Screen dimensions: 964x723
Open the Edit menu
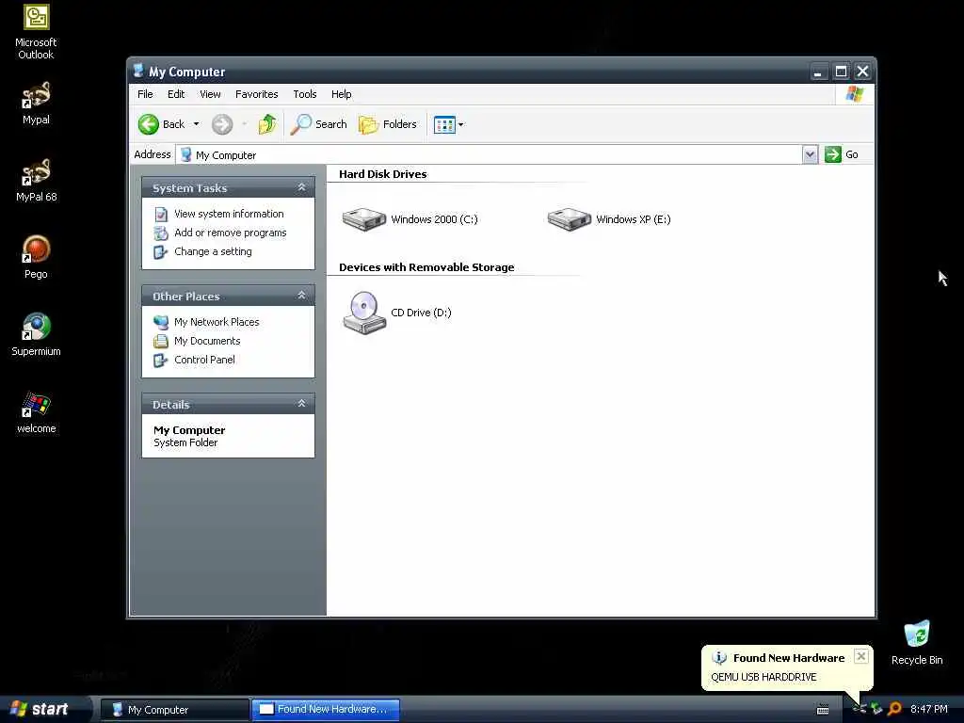click(x=176, y=94)
